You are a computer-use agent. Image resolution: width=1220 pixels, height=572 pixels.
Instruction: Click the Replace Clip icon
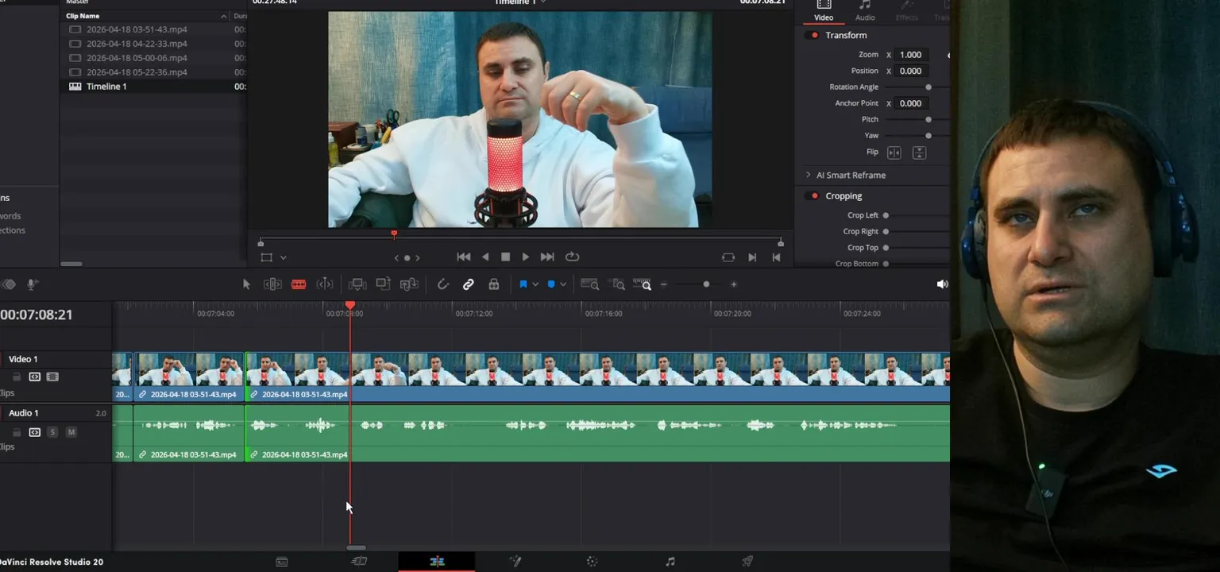409,284
